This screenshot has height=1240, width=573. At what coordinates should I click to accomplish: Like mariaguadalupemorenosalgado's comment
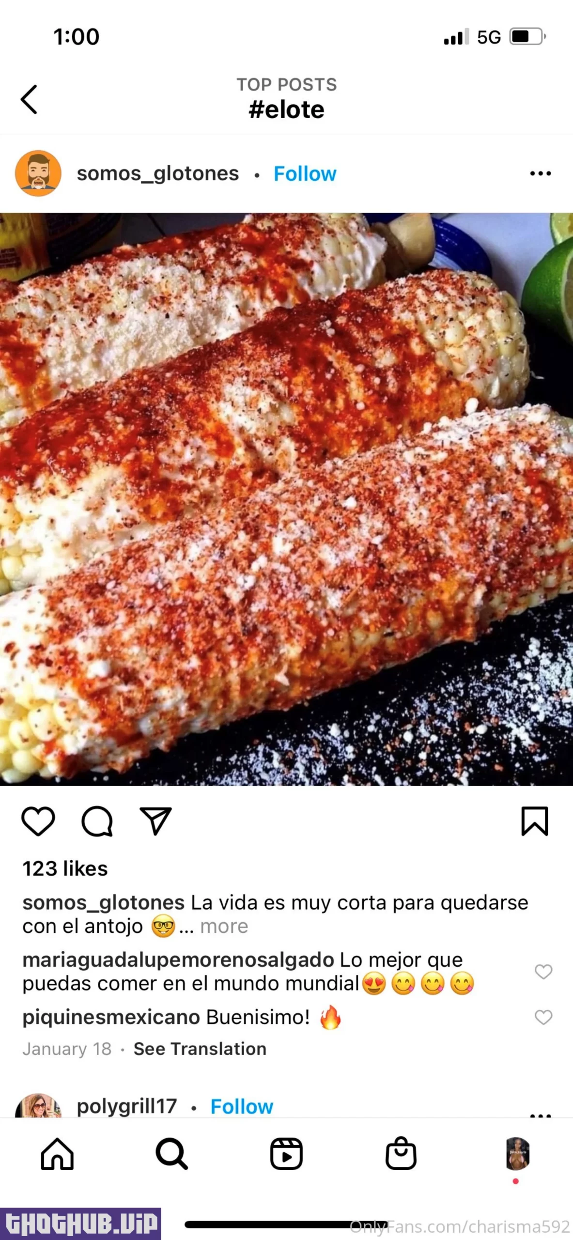(543, 971)
